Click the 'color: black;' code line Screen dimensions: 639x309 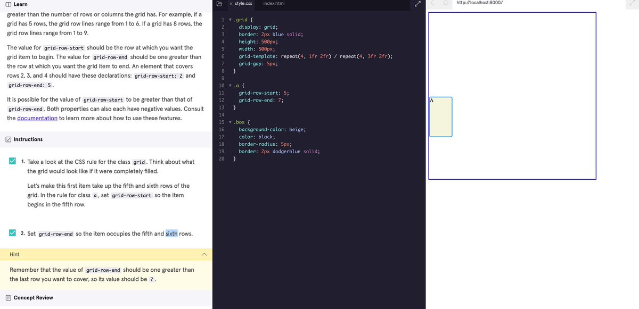pyautogui.click(x=257, y=137)
